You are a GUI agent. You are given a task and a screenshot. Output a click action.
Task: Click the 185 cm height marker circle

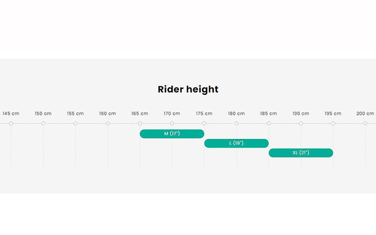pos(269,123)
